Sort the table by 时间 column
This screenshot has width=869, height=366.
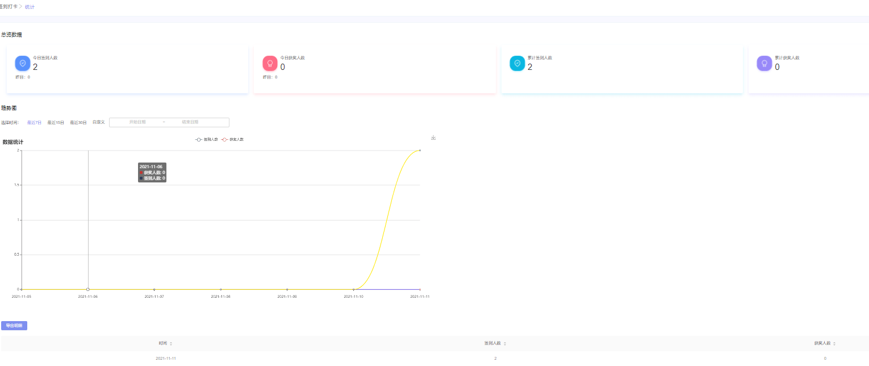tap(165, 343)
